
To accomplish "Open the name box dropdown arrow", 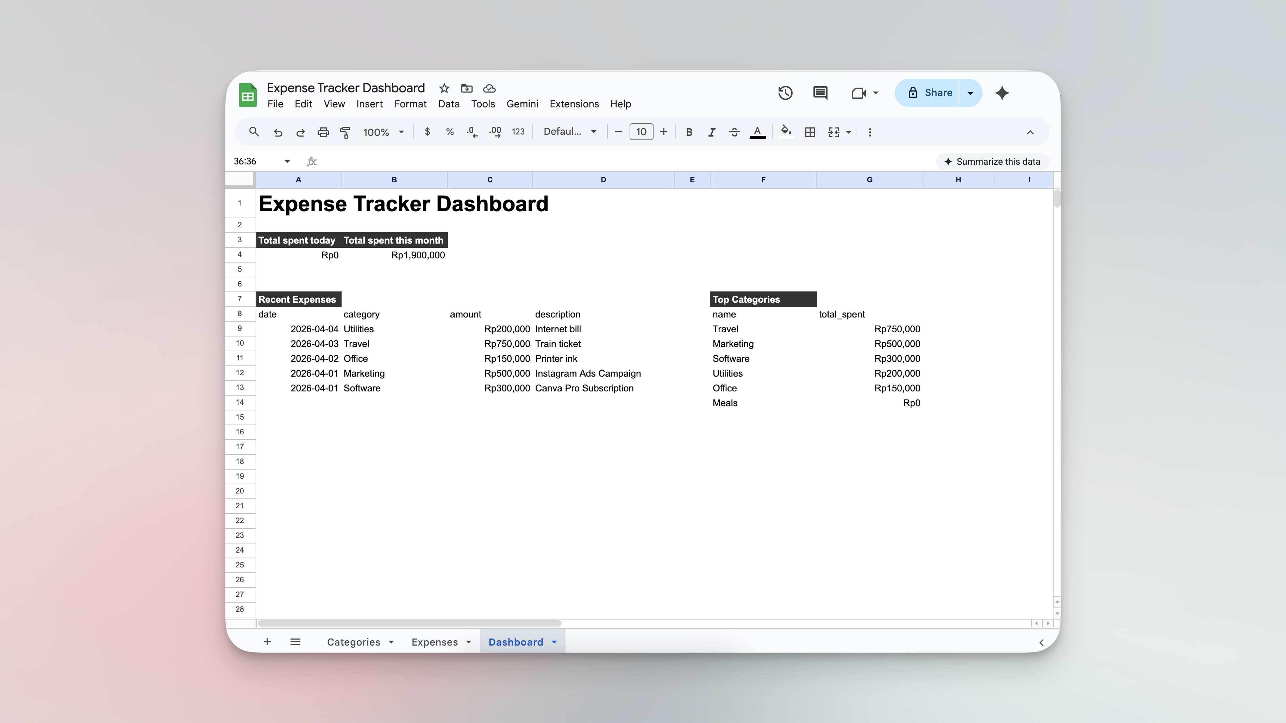I will point(287,161).
